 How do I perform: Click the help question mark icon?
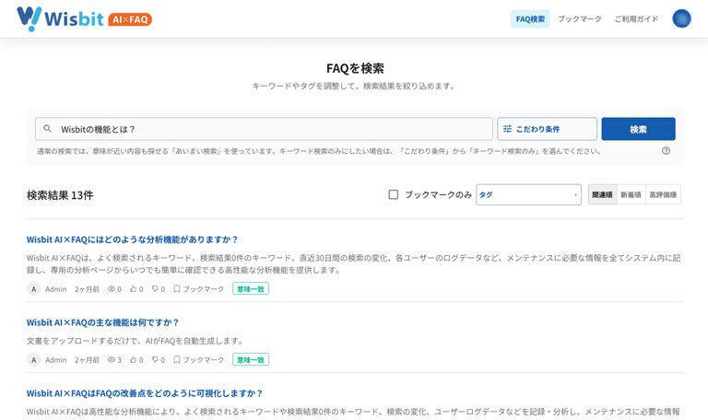(666, 151)
